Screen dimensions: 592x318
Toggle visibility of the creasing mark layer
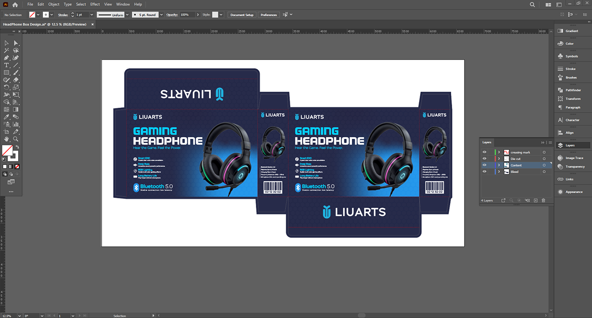(484, 152)
